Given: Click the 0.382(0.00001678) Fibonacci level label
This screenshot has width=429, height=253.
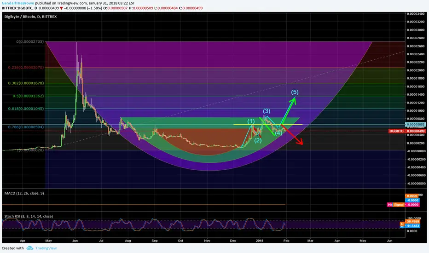Looking at the screenshot, I should click(x=26, y=83).
